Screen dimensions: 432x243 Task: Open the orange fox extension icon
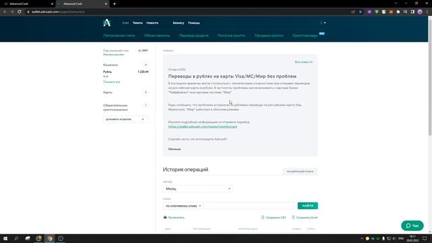[x=391, y=12]
